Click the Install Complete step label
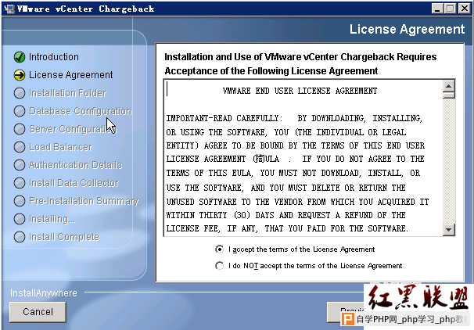The width and height of the screenshot is (474, 330). (64, 237)
